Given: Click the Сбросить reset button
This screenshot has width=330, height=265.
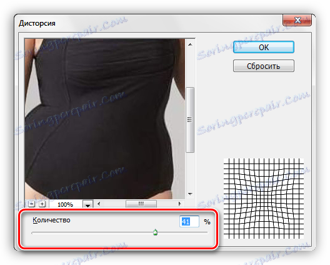Looking at the screenshot, I should coord(264,66).
